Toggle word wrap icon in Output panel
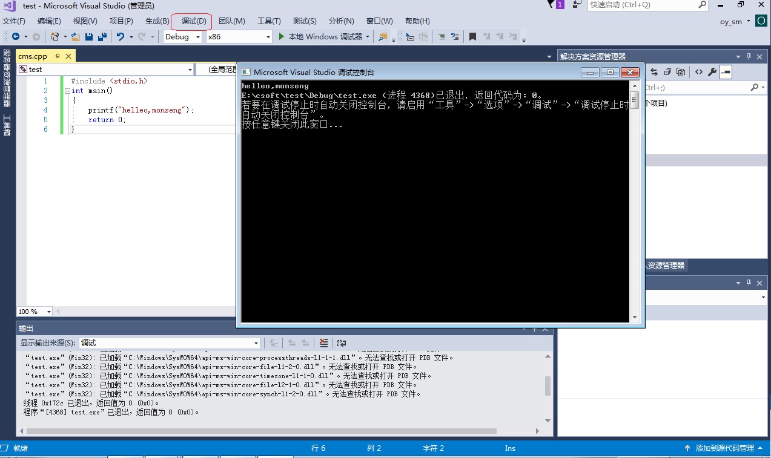 tap(342, 343)
